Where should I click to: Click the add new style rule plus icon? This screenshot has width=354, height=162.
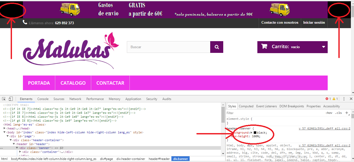(x=347, y=113)
